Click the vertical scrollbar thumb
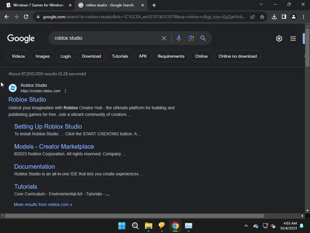Viewport: 310px width, 233px height. coord(307,48)
